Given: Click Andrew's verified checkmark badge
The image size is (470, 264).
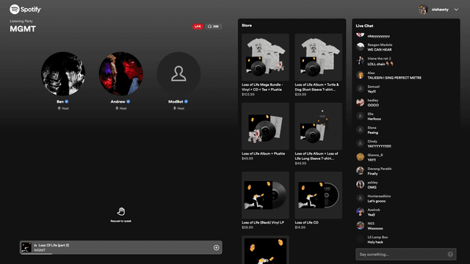Looking at the screenshot, I should [129, 101].
